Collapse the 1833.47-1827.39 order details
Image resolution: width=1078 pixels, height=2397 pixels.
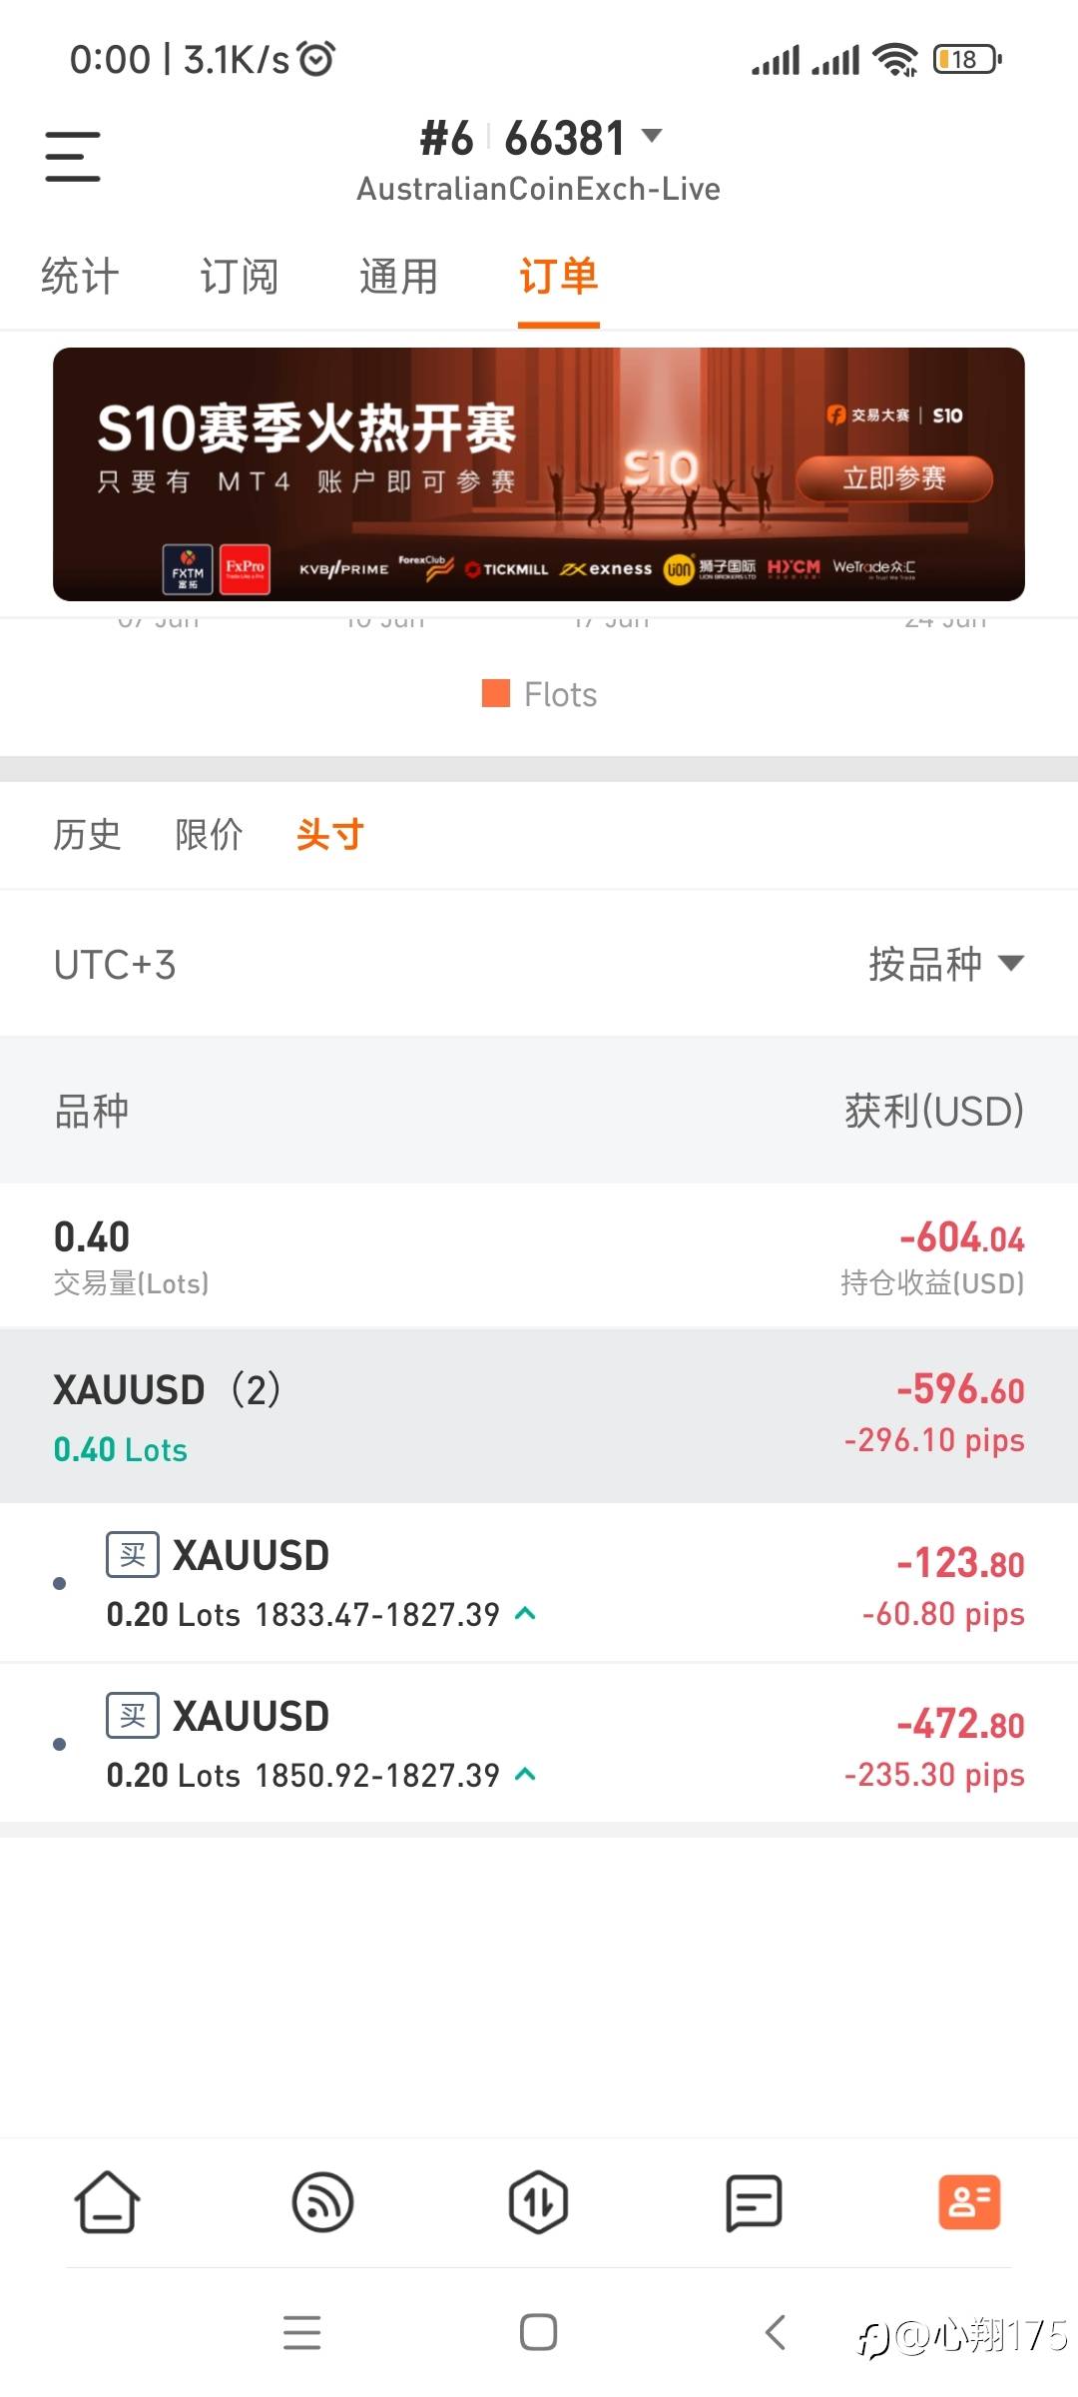coord(525,1613)
